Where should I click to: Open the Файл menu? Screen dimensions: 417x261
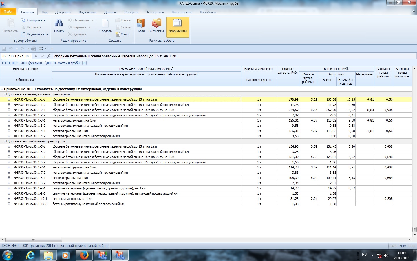8,12
